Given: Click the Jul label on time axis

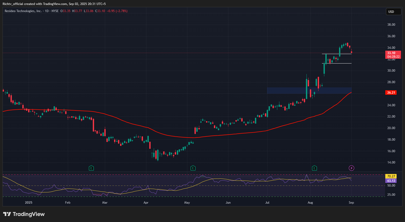Looking at the screenshot, I should pos(267,203).
